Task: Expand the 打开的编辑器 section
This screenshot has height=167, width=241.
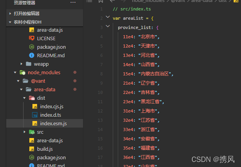Action: tap(10, 14)
